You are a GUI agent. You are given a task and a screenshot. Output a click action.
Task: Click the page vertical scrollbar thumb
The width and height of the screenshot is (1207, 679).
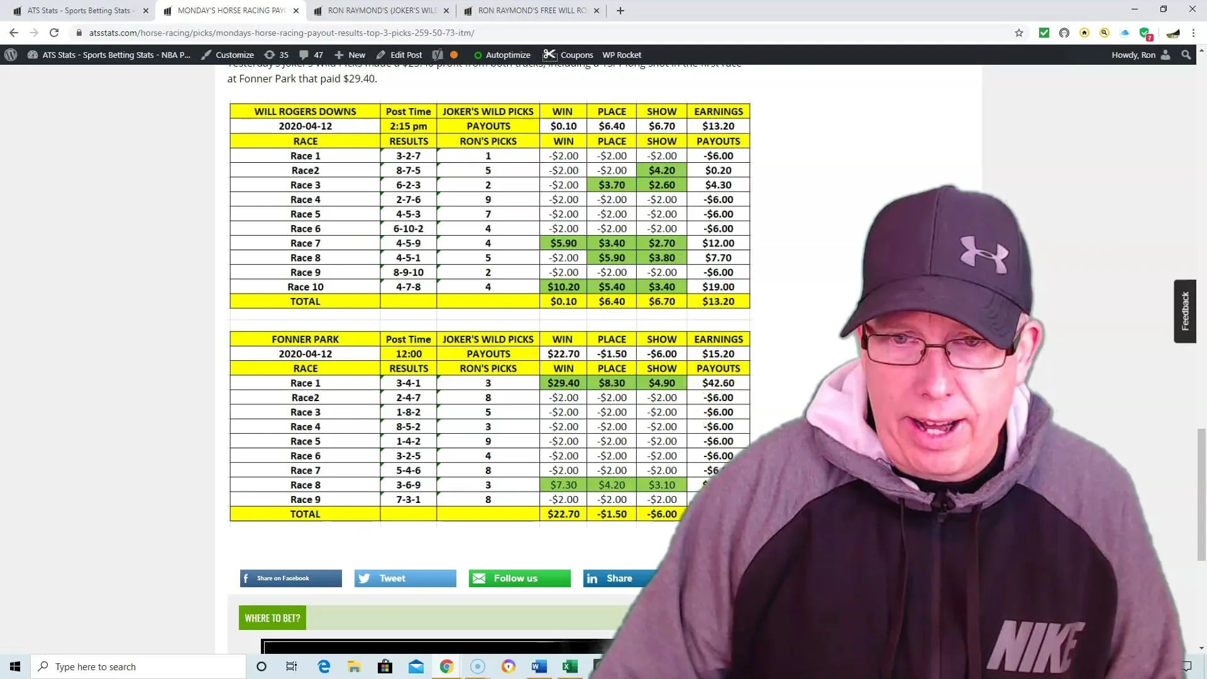(x=1201, y=494)
